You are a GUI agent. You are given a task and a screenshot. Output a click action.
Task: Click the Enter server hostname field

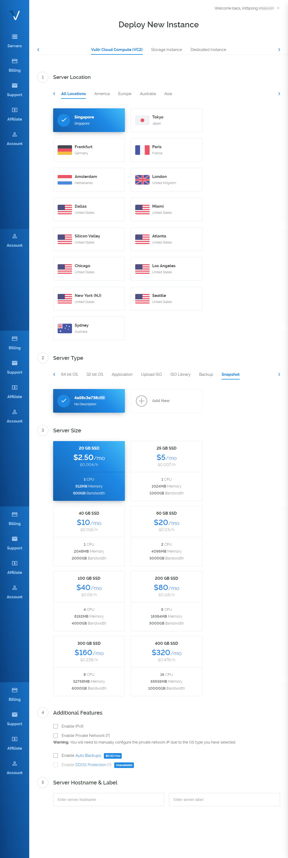109,799
